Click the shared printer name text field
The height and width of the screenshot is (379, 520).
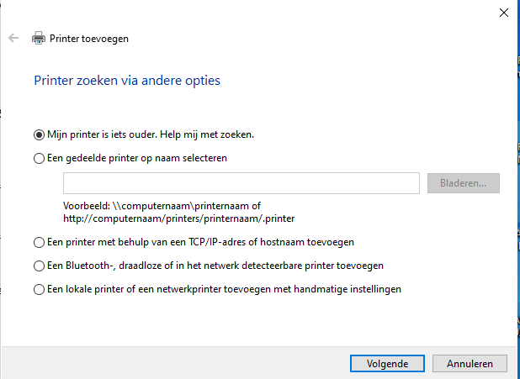241,182
